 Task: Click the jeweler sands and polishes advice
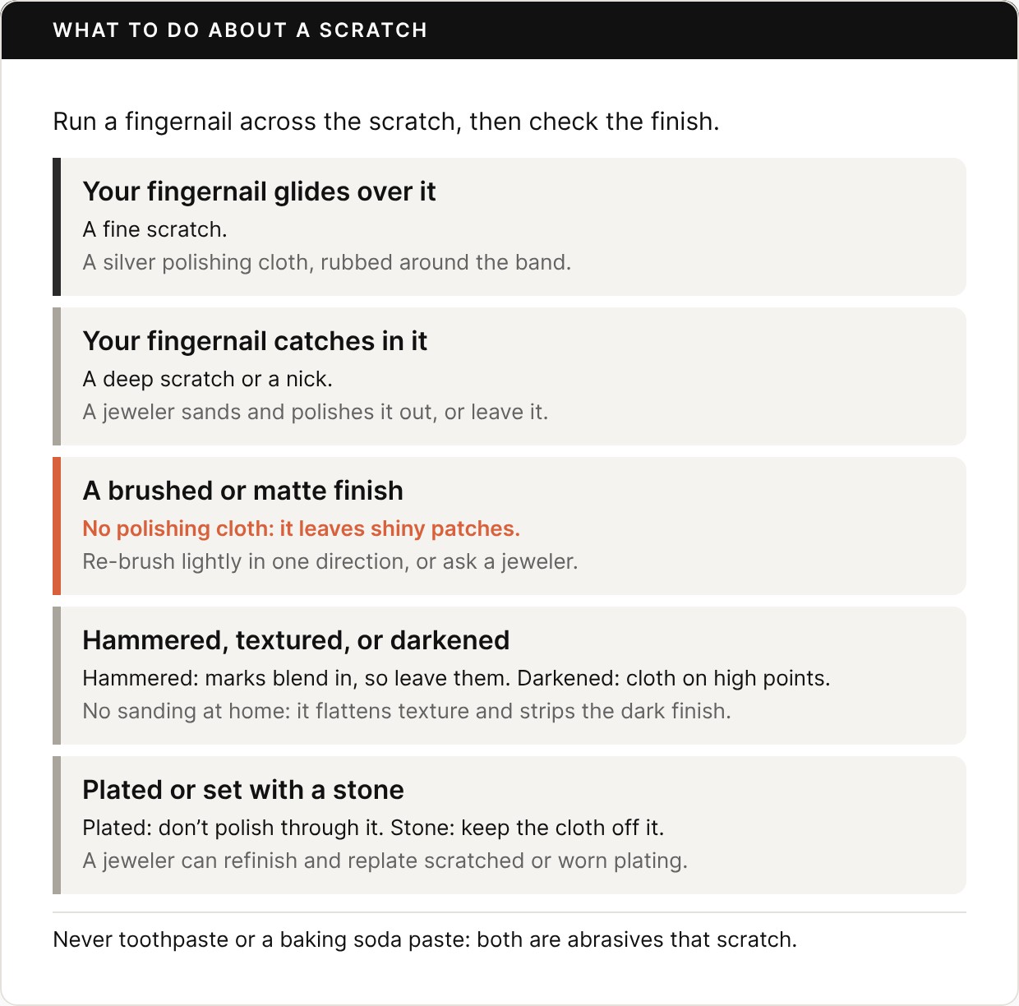click(316, 412)
